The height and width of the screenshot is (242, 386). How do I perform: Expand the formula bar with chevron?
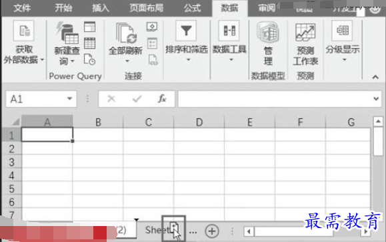376,98
